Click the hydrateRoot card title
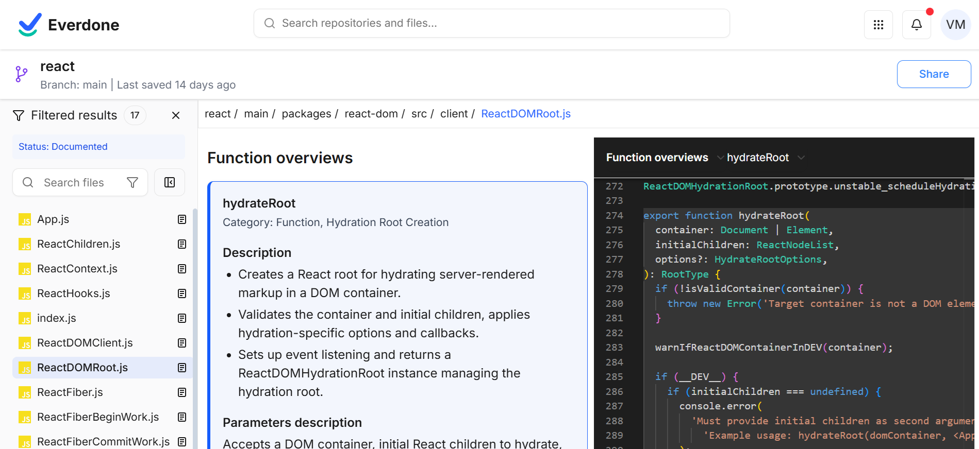Image resolution: width=979 pixels, height=449 pixels. [259, 203]
